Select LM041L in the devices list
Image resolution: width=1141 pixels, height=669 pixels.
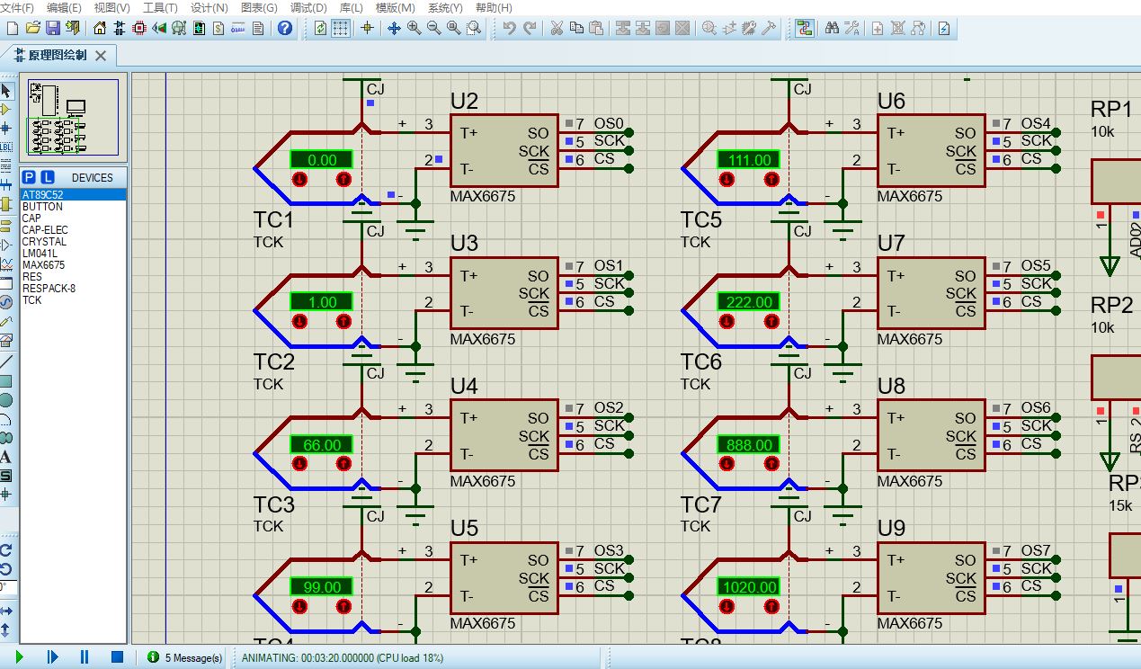point(73,254)
